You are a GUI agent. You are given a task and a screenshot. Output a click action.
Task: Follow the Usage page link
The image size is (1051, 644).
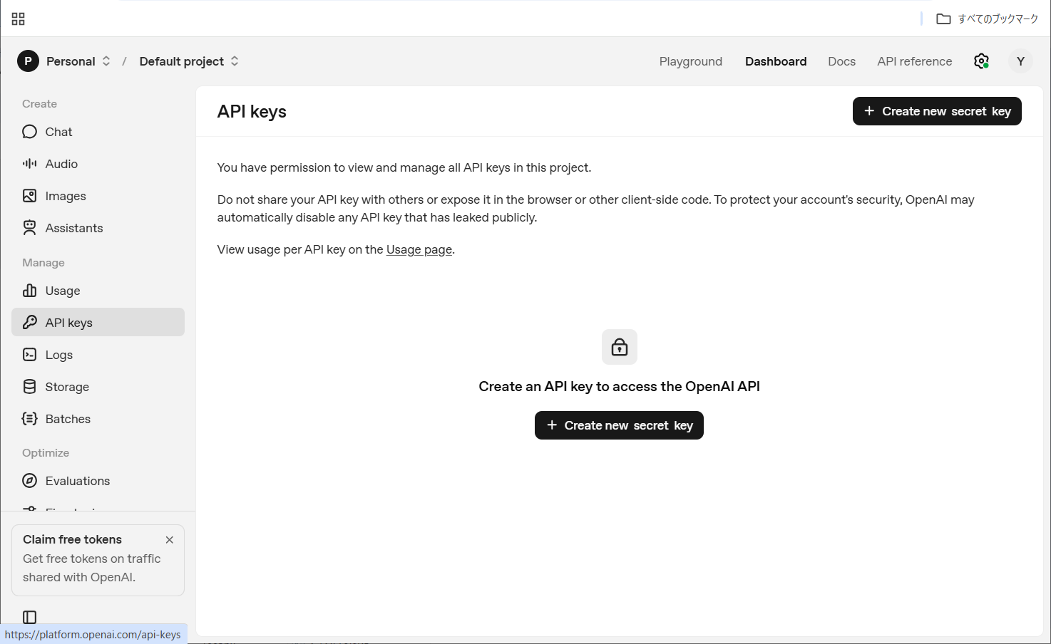pos(419,249)
